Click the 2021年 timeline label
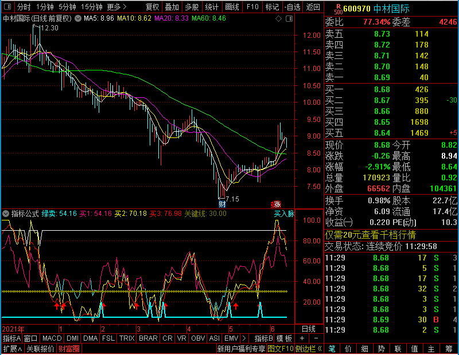This screenshot has width=459, height=355. (13, 329)
